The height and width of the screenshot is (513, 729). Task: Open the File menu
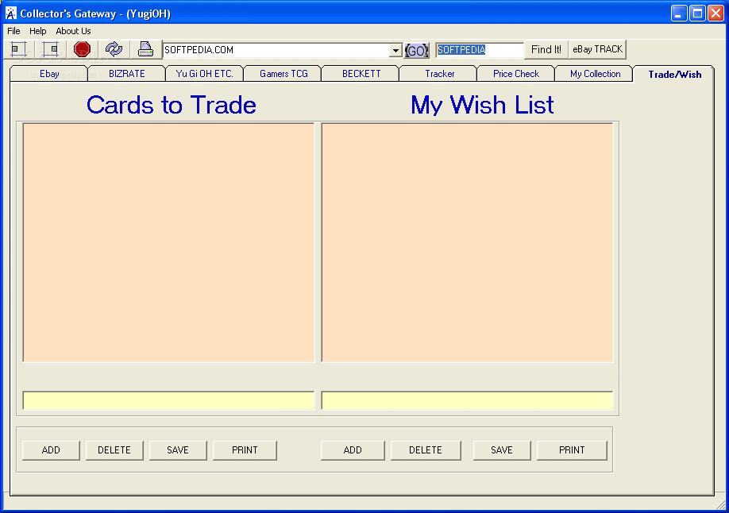click(x=14, y=31)
